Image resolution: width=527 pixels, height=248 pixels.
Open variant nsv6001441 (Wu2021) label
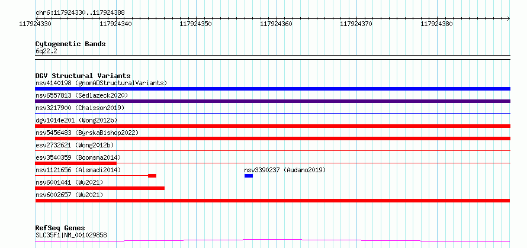pyautogui.click(x=69, y=182)
